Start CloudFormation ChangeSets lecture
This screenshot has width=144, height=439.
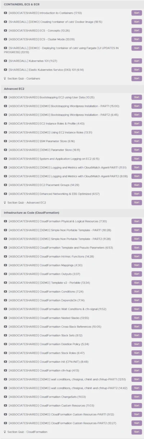point(136,397)
